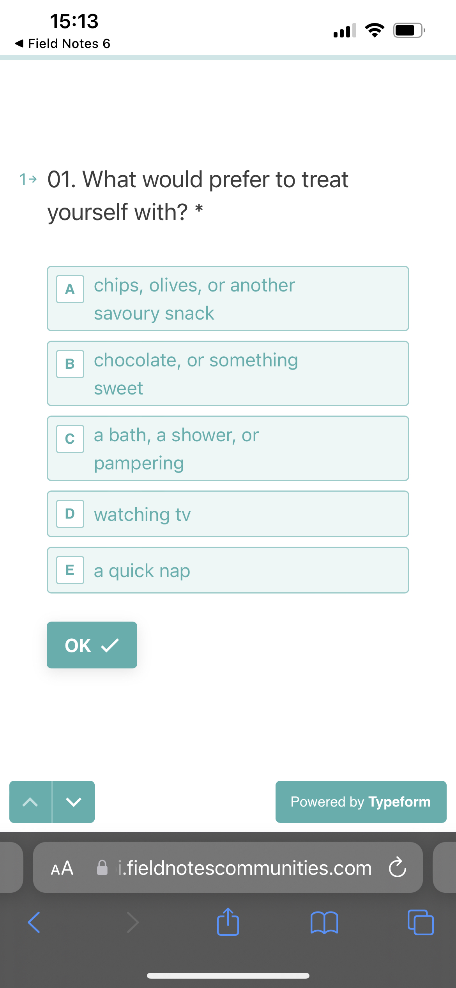Go to the previous question with up chevron

[x=31, y=802]
